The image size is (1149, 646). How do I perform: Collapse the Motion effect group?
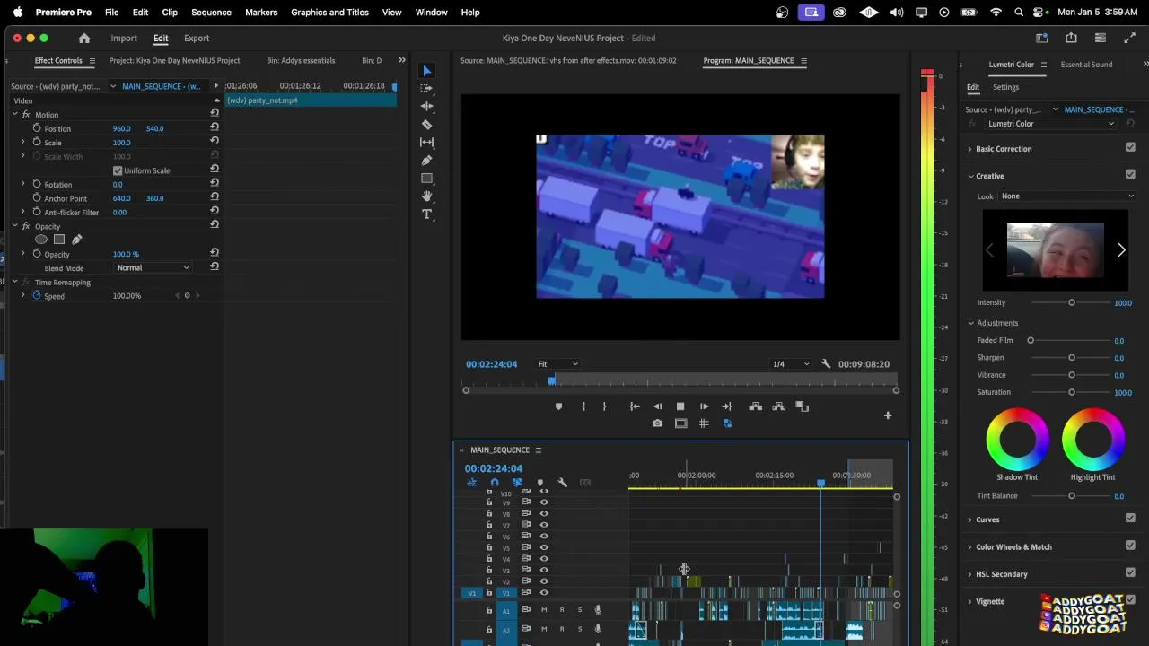14,115
